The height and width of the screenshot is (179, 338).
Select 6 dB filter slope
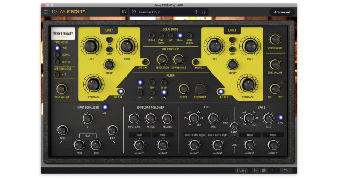(x=140, y=82)
